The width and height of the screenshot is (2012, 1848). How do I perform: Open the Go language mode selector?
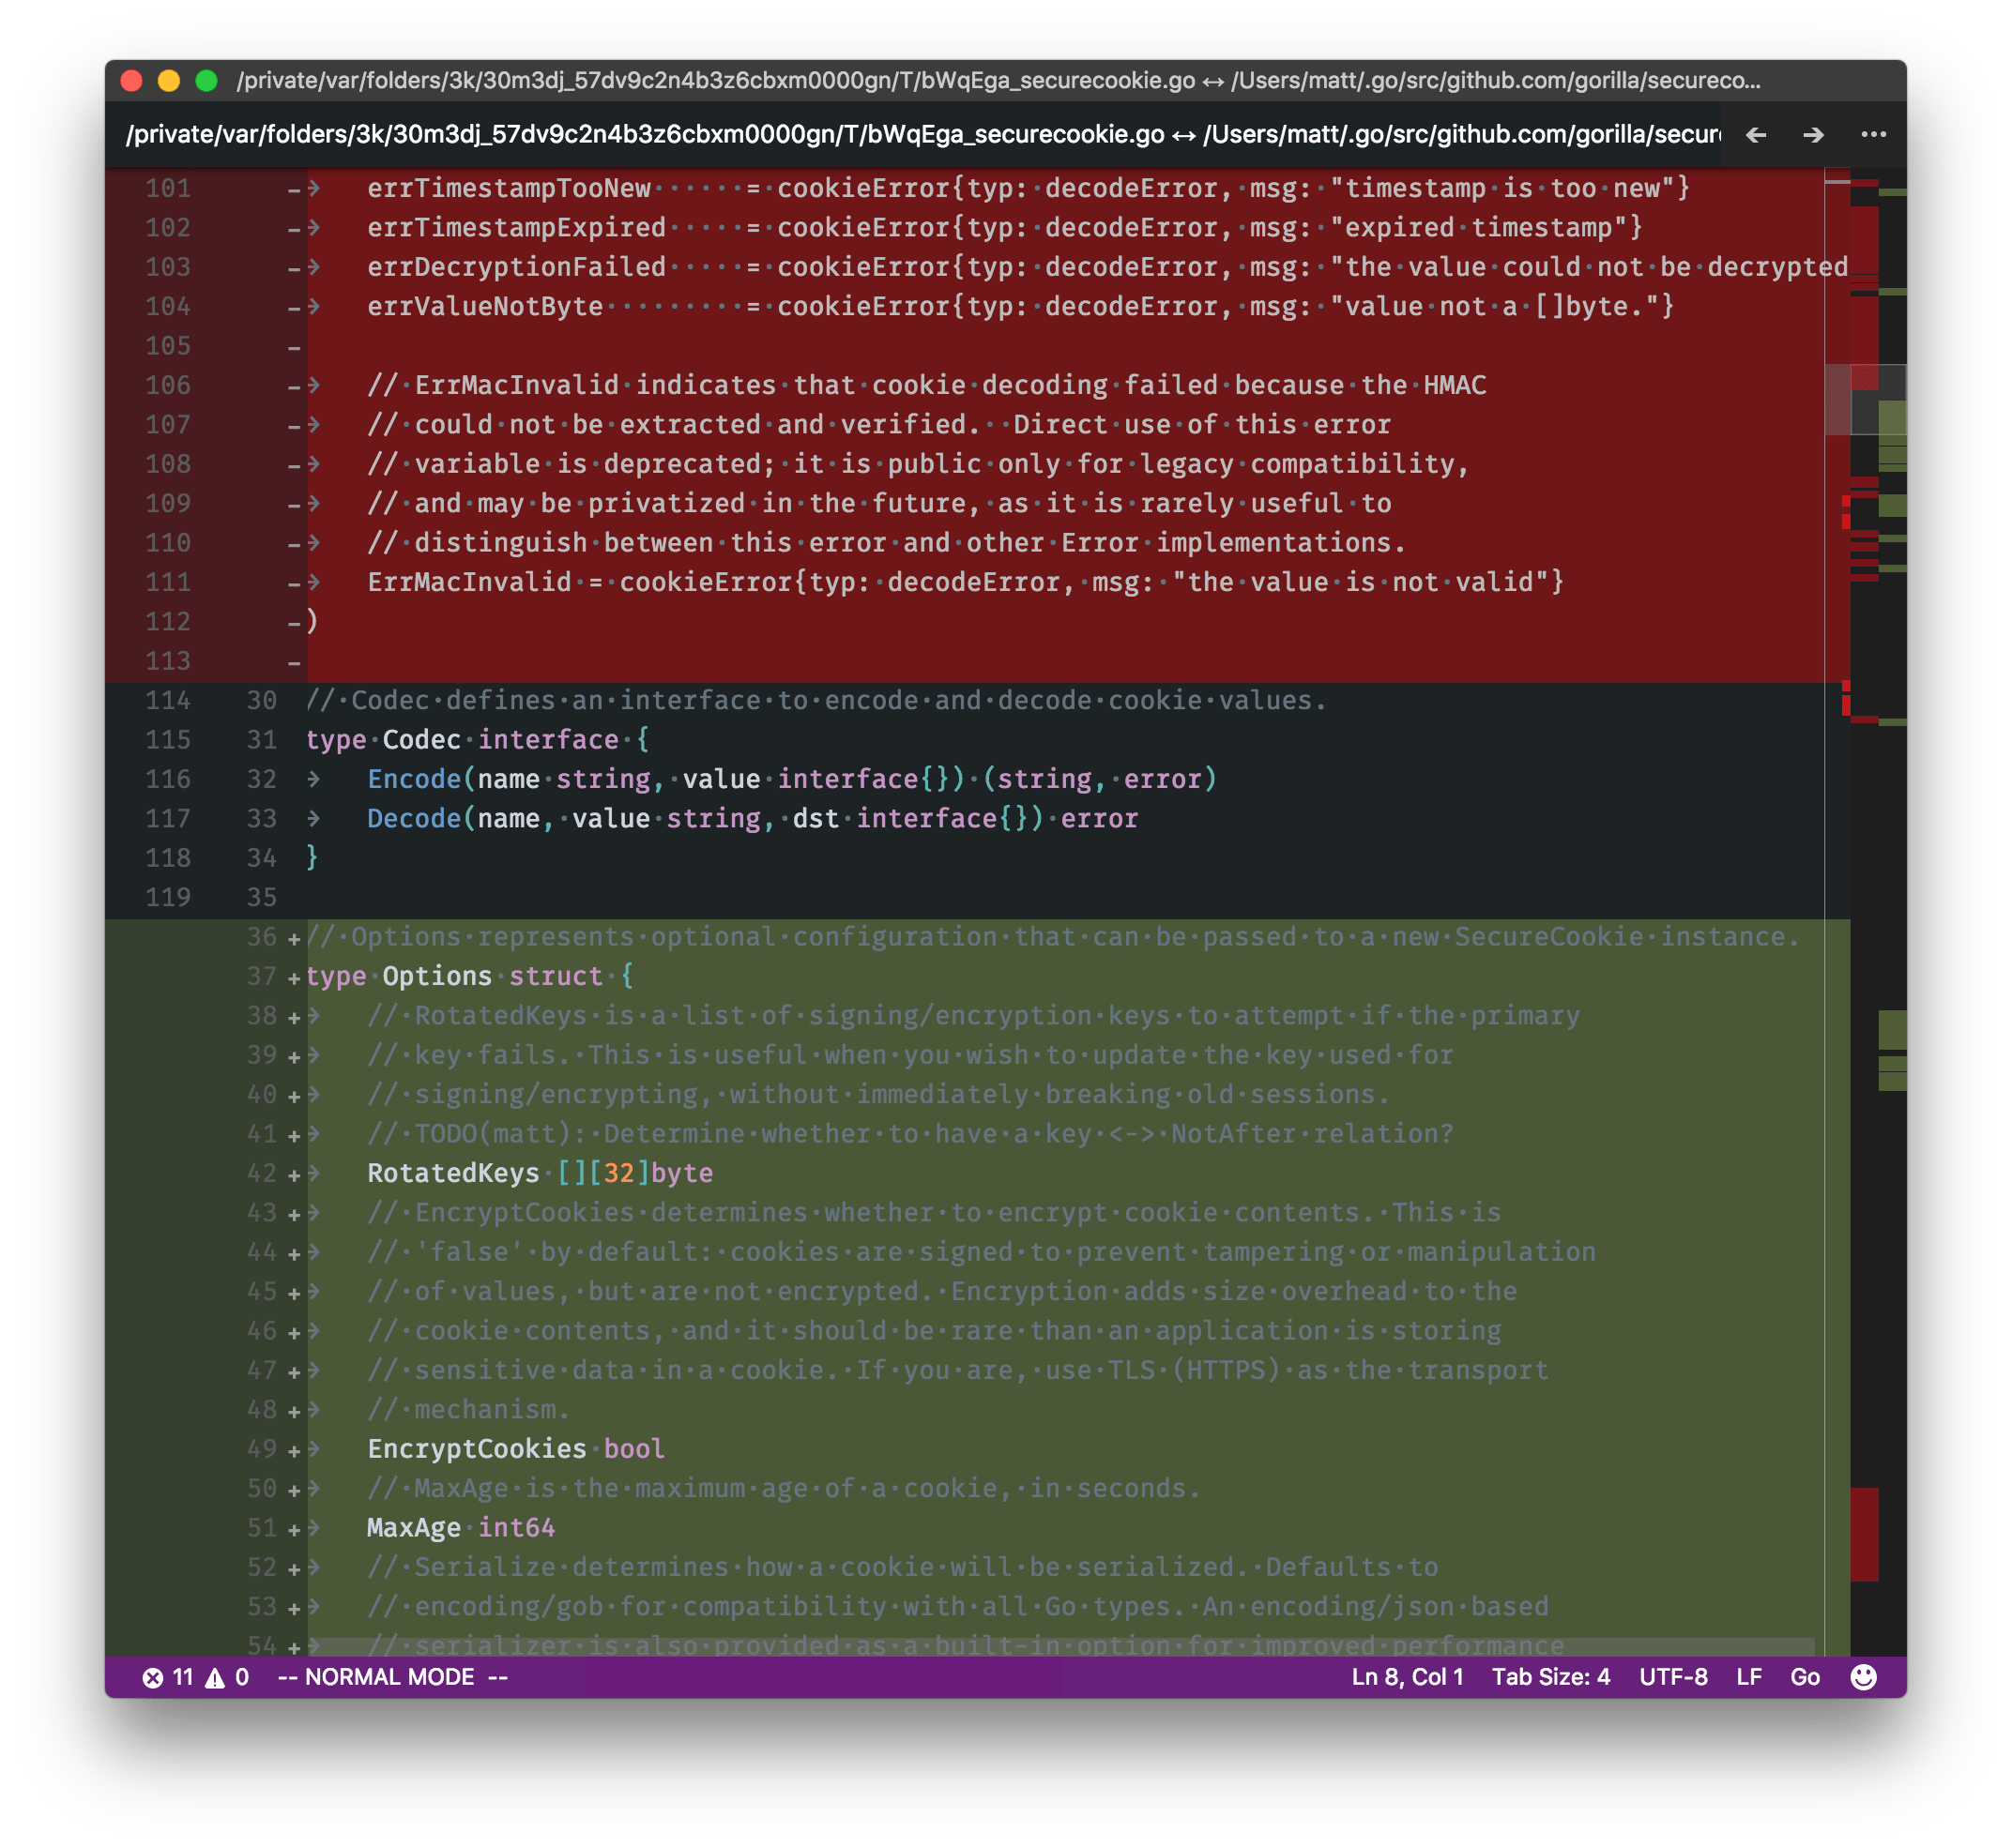1806,1677
